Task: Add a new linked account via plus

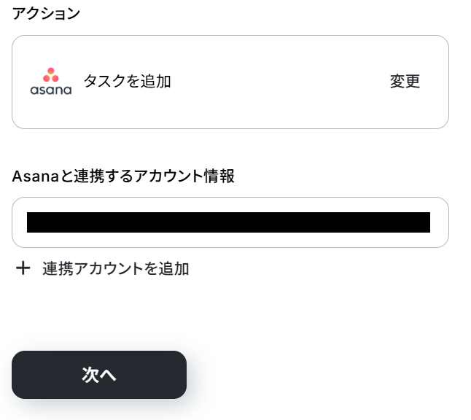Action: pos(23,268)
